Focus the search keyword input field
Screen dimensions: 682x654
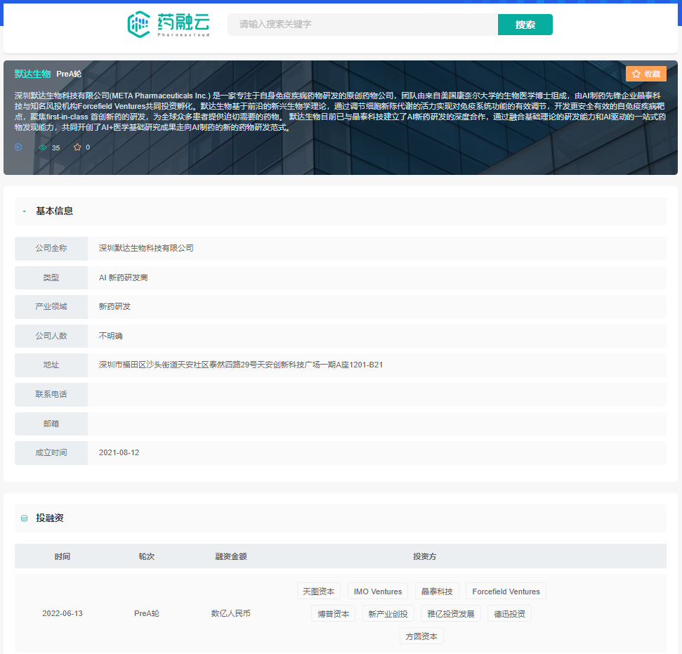point(362,25)
